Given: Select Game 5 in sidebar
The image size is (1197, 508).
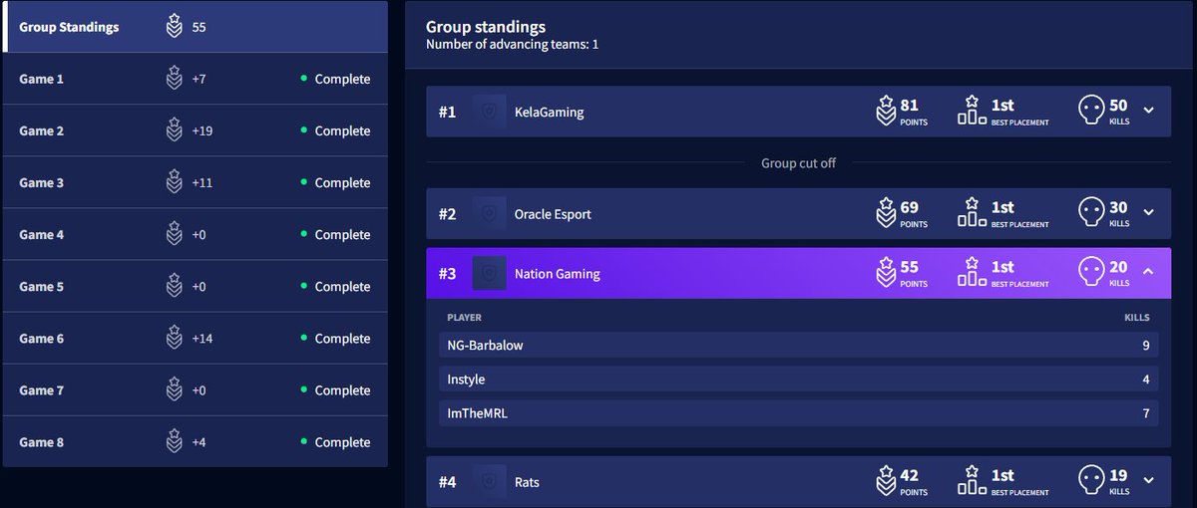Looking at the screenshot, I should pos(196,286).
